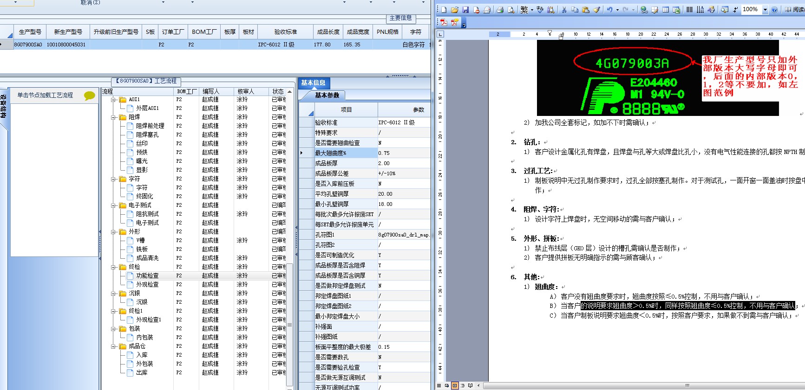Viewport: 805px width, 390px height.
Task: Click the 孔符图1 value cell
Action: 404,235
